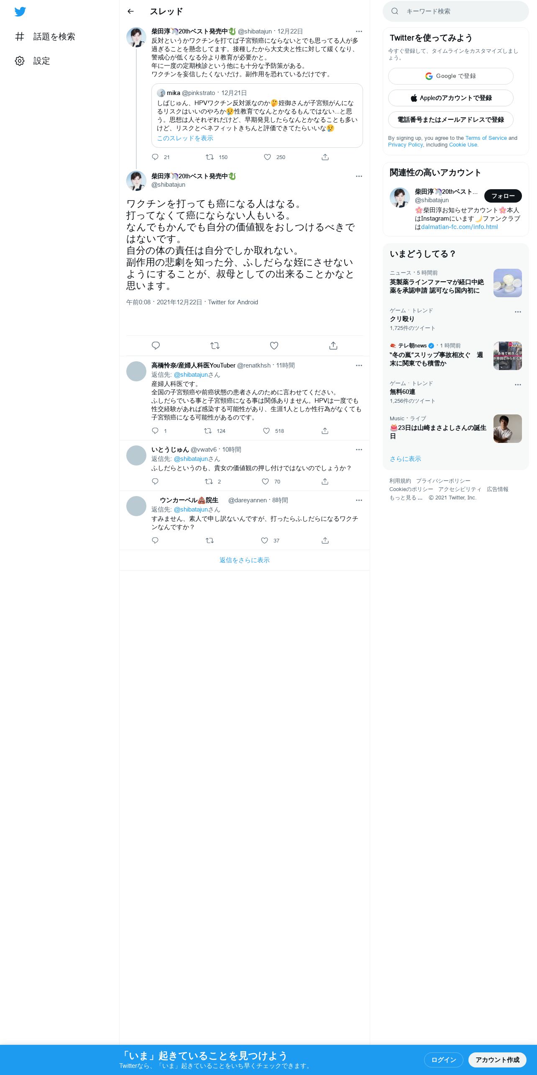
Task: Sign up using Google で登録 button
Action: tap(451, 76)
